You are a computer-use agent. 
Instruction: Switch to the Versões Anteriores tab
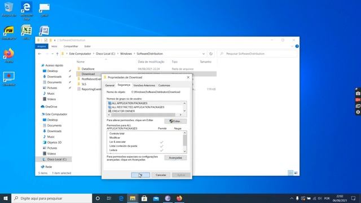point(144,85)
